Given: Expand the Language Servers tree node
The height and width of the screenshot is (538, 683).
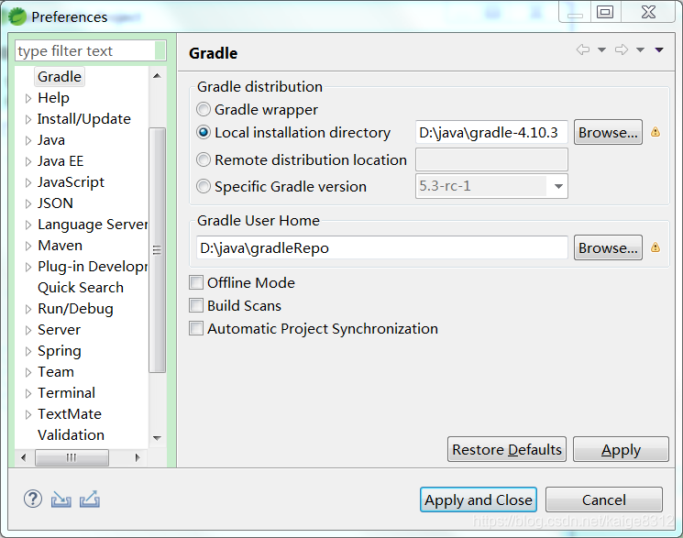Looking at the screenshot, I should 28,225.
